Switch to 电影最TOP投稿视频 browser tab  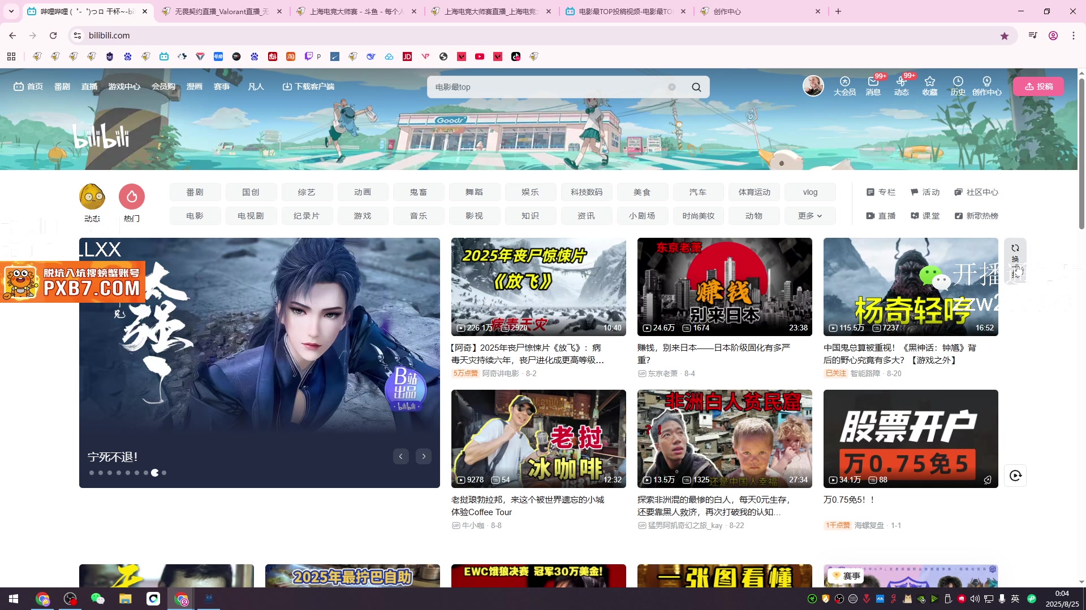(626, 11)
